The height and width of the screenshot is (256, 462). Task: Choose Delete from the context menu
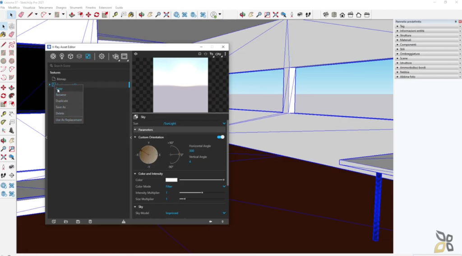(x=69, y=113)
